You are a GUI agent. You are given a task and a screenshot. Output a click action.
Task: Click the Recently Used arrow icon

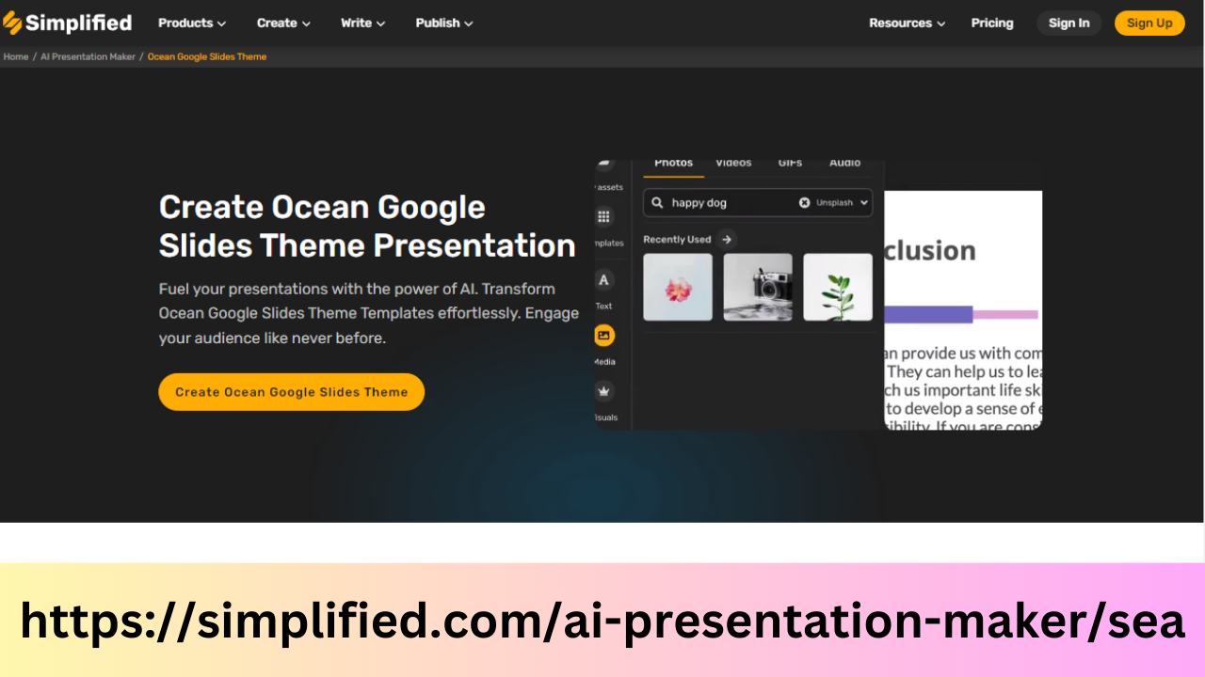point(726,239)
